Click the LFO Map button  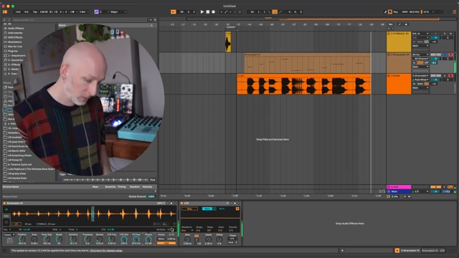(x=189, y=209)
